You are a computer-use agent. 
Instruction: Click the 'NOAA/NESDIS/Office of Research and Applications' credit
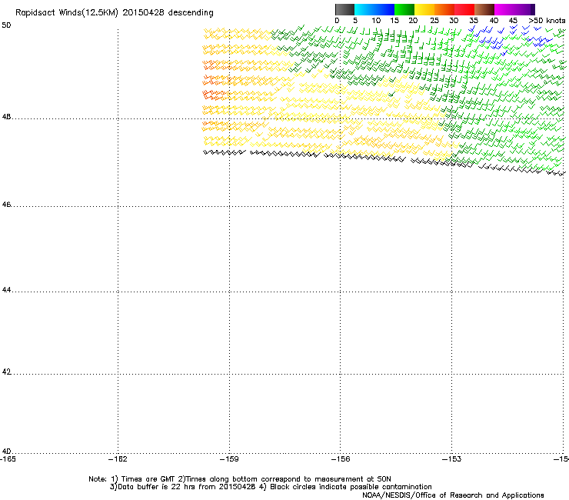(x=453, y=495)
